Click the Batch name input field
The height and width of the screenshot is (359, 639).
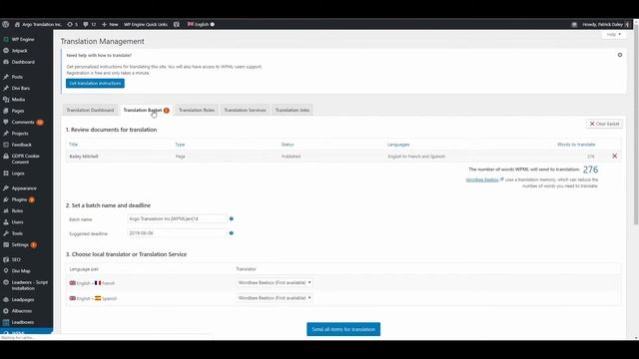click(177, 219)
